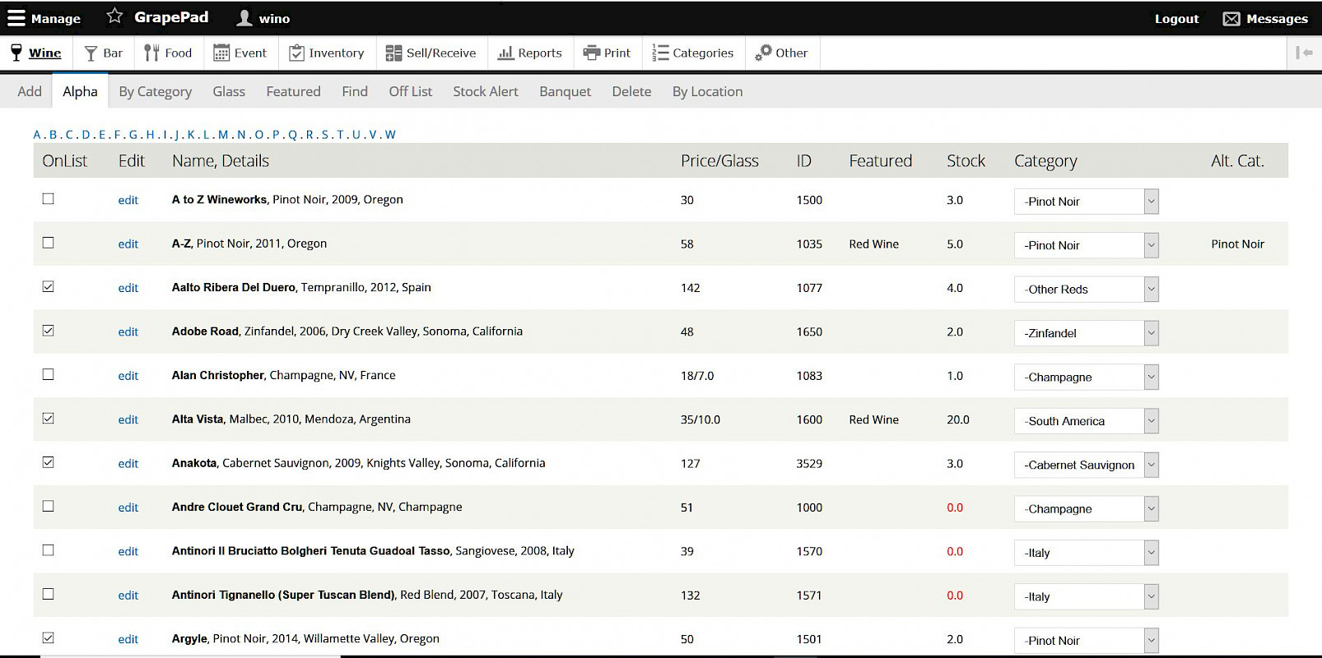Open the Messages envelope icon

[1231, 19]
